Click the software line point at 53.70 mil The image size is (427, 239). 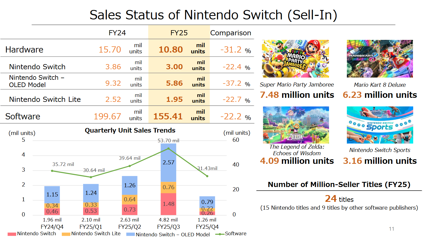coord(168,148)
